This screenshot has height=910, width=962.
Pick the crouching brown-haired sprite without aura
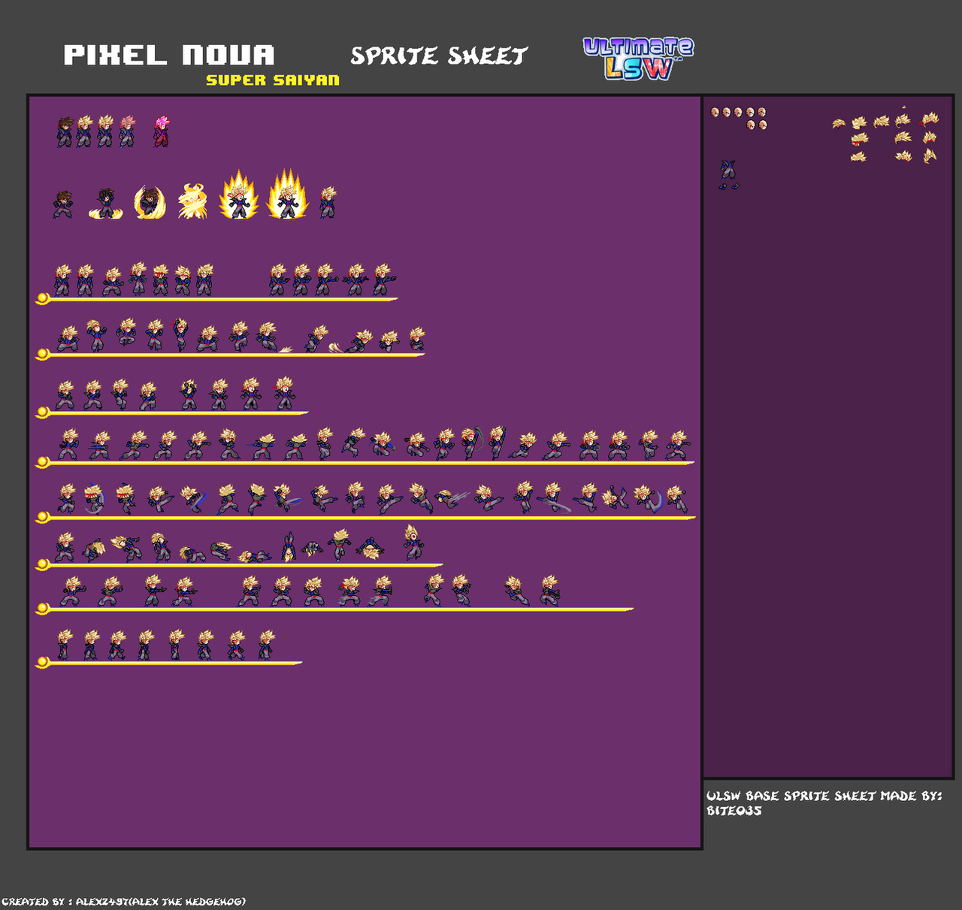[63, 204]
